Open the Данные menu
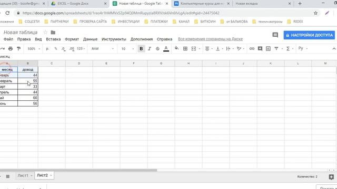This screenshot has height=189, width=337. click(x=90, y=39)
